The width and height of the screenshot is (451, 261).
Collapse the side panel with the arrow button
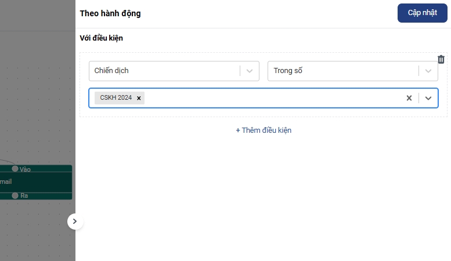click(x=75, y=221)
